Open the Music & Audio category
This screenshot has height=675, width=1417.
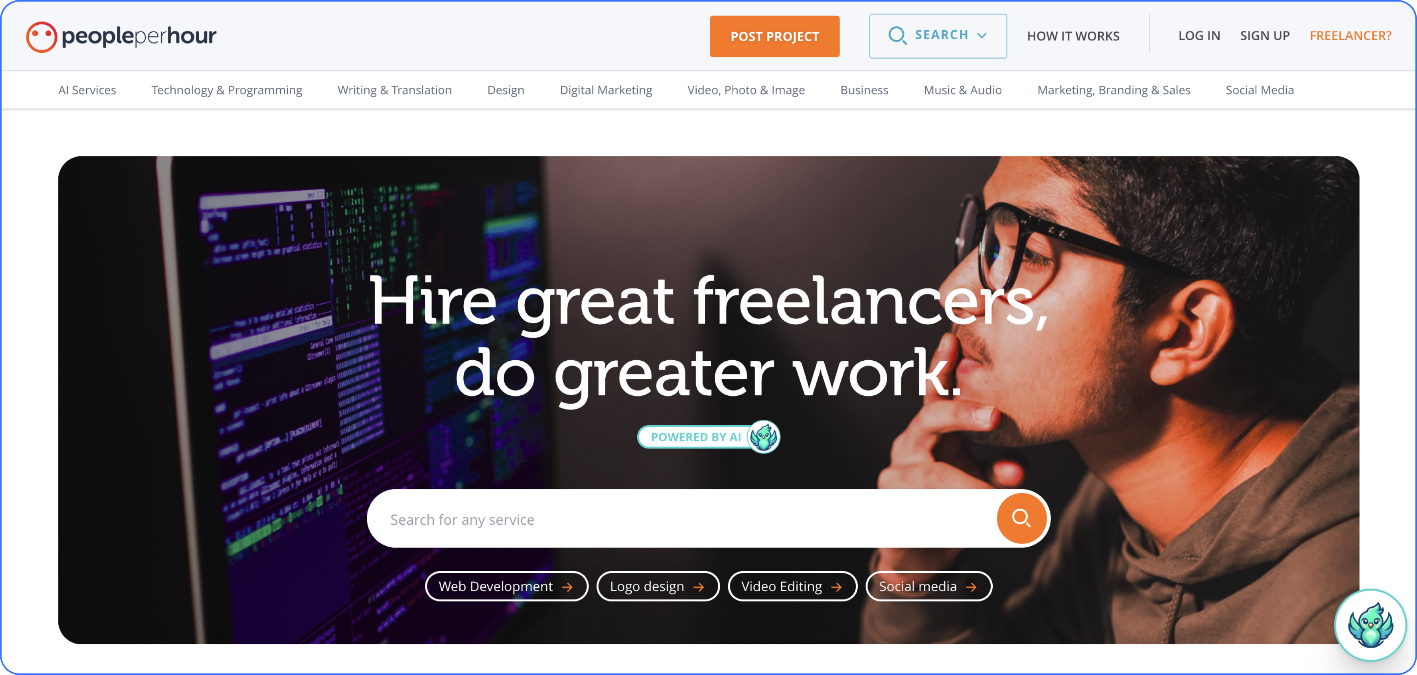962,90
